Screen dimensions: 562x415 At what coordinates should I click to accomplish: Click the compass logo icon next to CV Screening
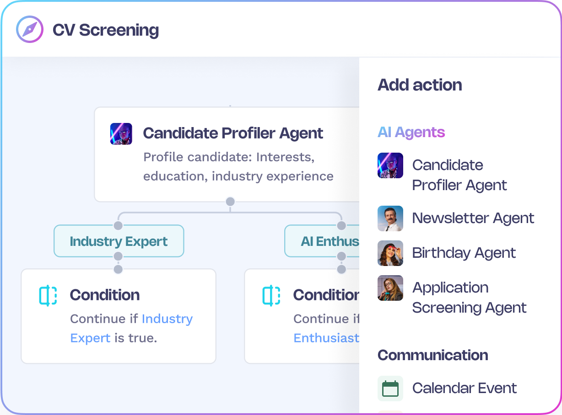pyautogui.click(x=30, y=30)
